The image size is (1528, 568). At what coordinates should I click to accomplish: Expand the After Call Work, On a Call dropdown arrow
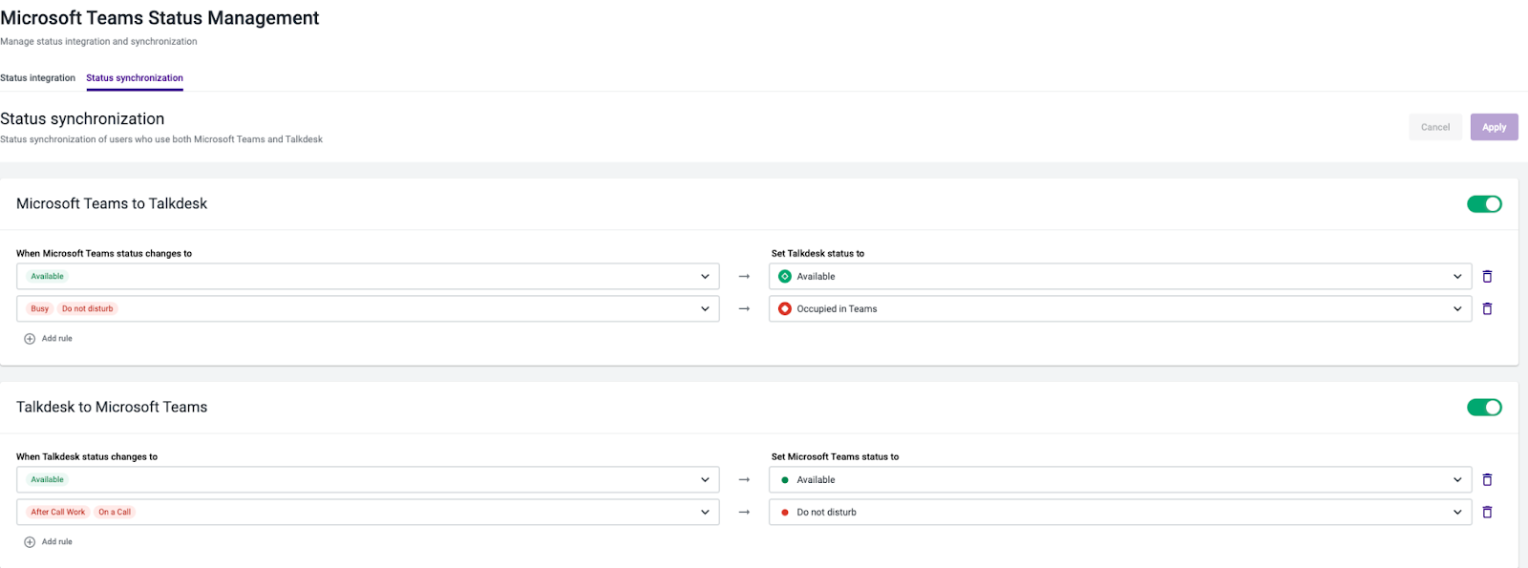click(705, 513)
